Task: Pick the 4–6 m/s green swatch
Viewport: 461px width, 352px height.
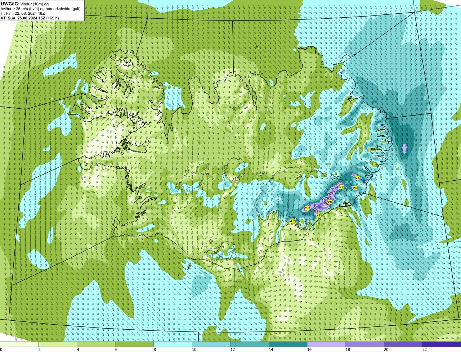Action: point(96,344)
